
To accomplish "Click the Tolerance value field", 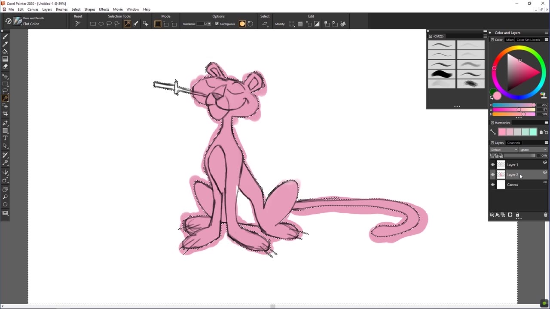I will (x=202, y=24).
